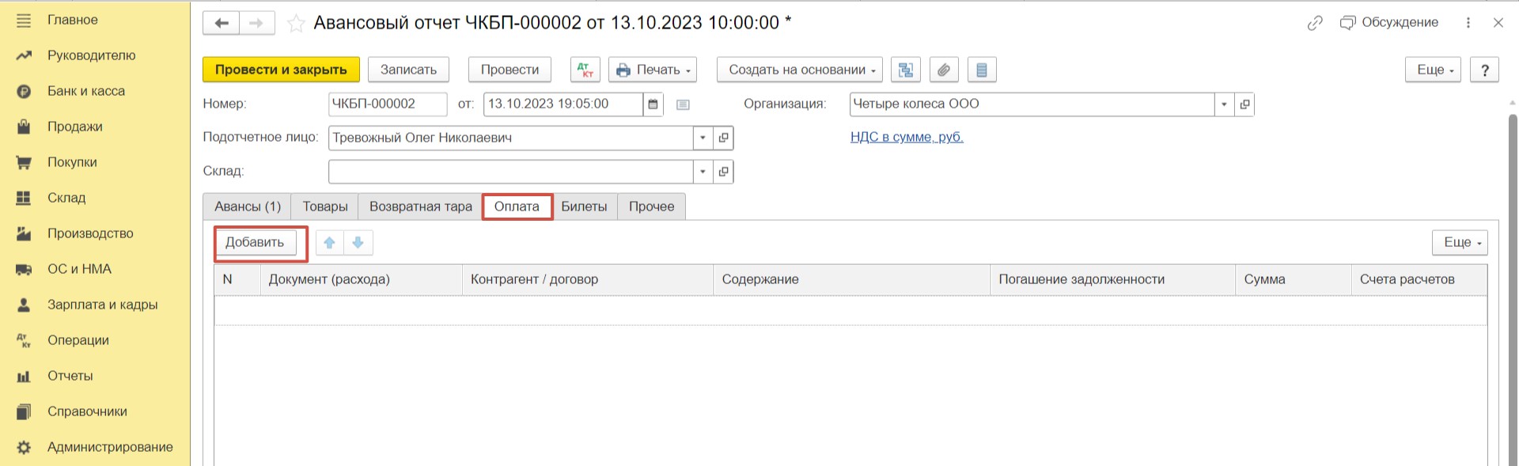Click the ОС и НМА truck icon

click(x=24, y=269)
